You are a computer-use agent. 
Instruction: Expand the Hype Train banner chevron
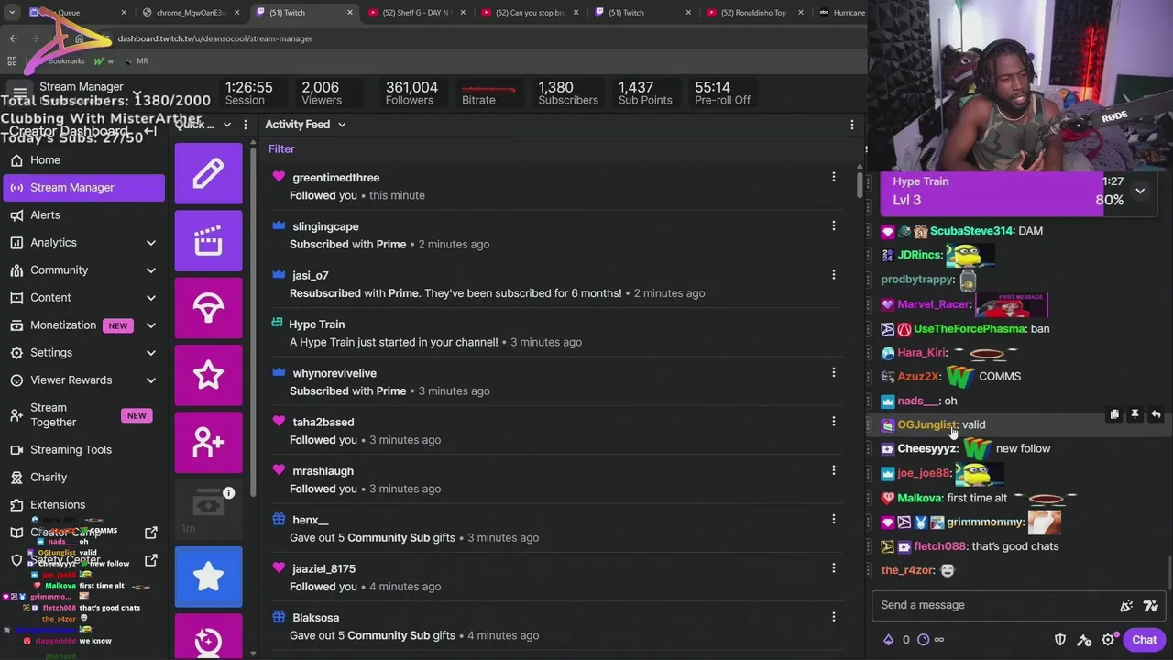pos(1140,191)
